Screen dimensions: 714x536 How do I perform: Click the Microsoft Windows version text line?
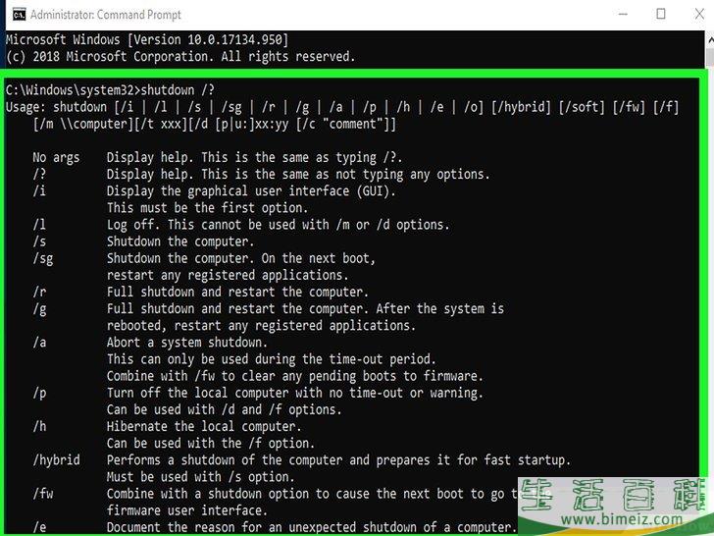(x=147, y=39)
